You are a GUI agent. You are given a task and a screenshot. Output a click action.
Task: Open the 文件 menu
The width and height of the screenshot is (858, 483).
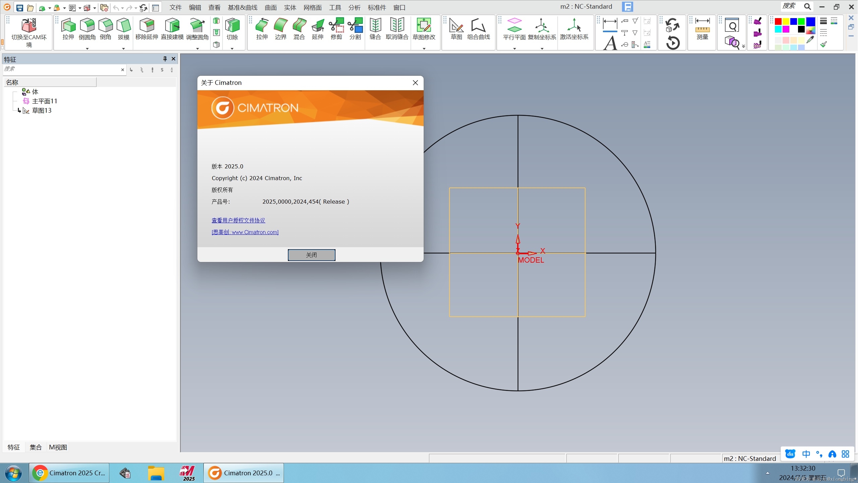coord(176,7)
